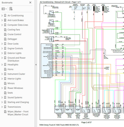This screenshot has width=124, height=127.
Task: Click the Headlights bookmark icon
Action: [5, 64]
